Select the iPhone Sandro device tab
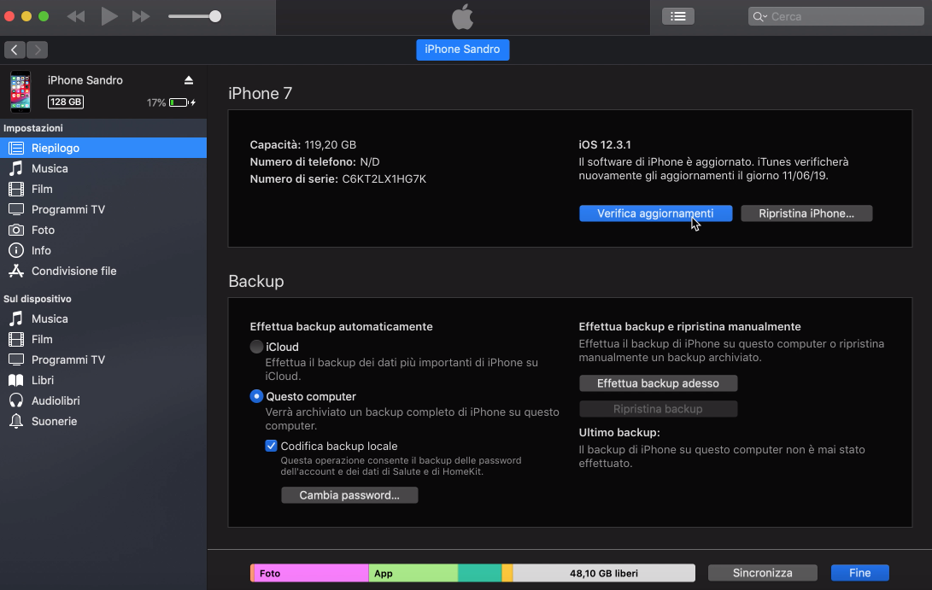The height and width of the screenshot is (590, 932). (462, 50)
